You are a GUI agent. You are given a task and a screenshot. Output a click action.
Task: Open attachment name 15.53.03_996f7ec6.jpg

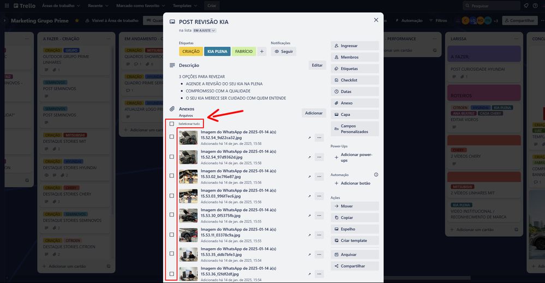[x=238, y=193]
